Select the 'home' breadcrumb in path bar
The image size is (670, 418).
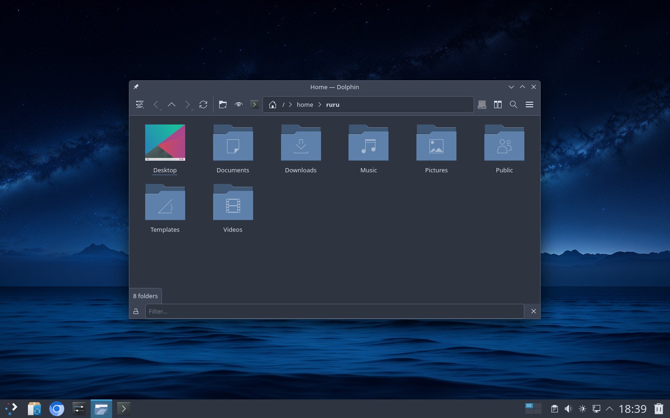click(305, 104)
